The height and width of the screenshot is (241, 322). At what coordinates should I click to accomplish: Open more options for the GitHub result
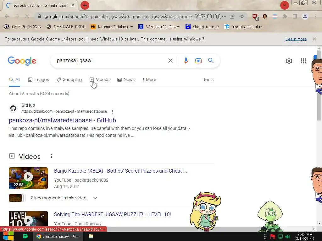[112, 112]
